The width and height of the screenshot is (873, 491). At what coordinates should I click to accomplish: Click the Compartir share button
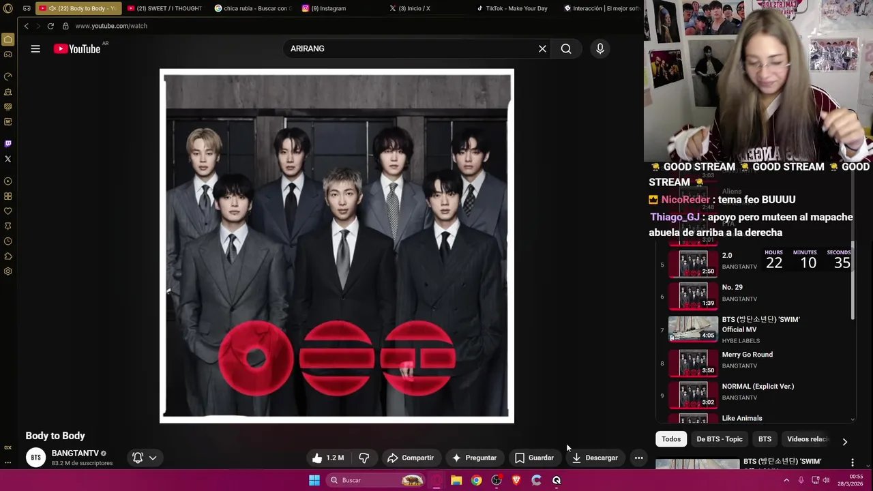coord(411,458)
